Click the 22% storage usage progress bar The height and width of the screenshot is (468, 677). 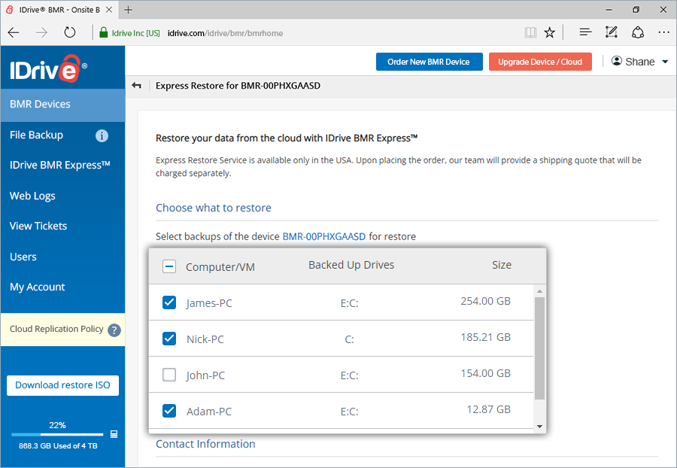tap(56, 434)
